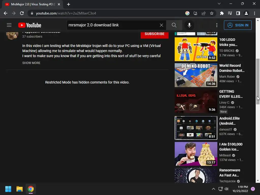Viewport: 260px width, 195px height.
Task: Open the 'Android.Elite (Android...' title
Action: pos(229,121)
